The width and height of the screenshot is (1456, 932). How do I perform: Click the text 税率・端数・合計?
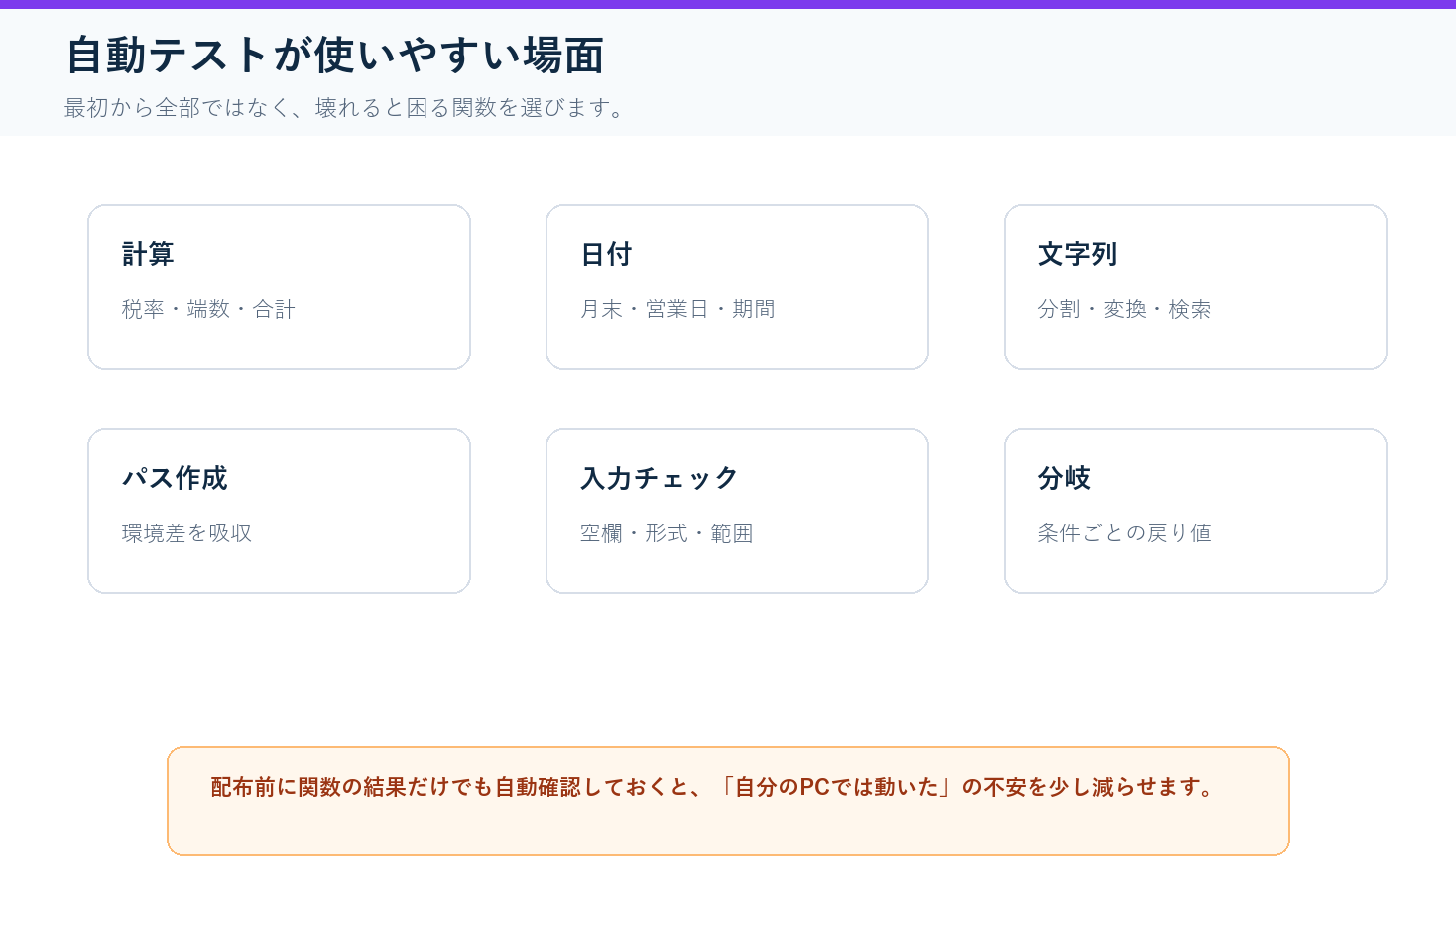pyautogui.click(x=208, y=309)
